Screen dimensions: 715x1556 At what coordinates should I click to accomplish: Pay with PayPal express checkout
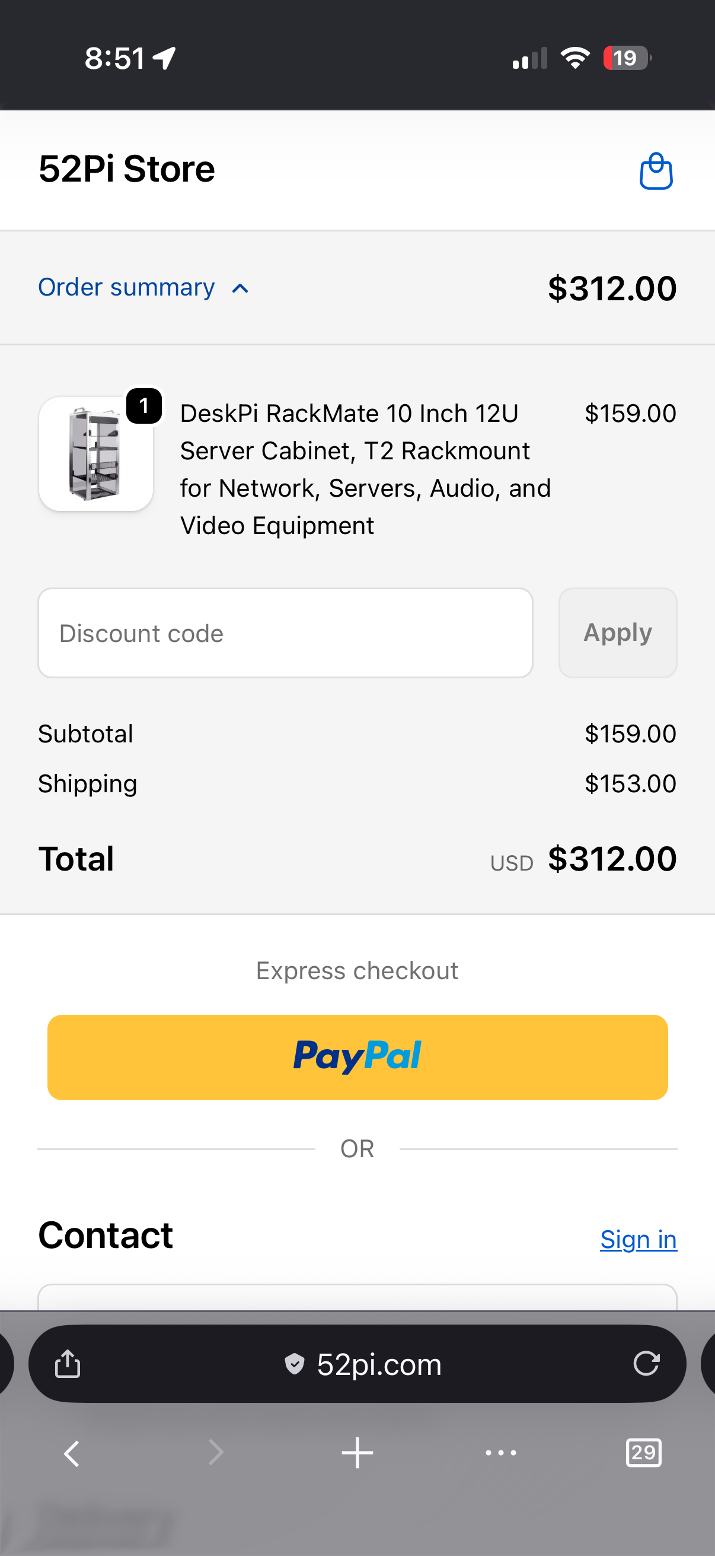[357, 1057]
